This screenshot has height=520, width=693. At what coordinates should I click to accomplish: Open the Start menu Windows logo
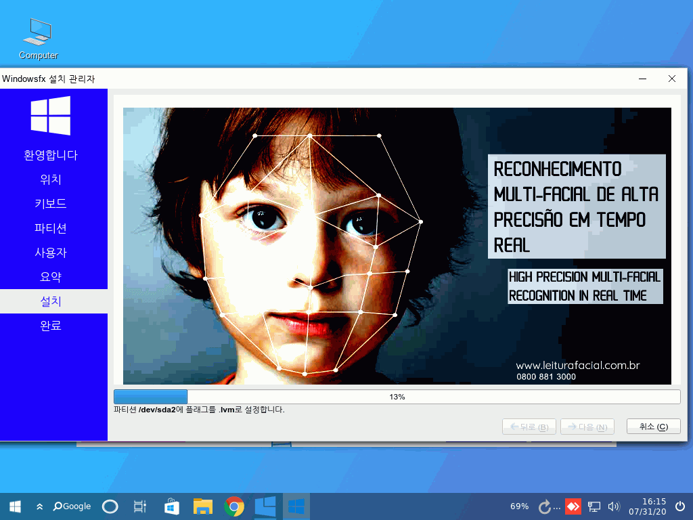pyautogui.click(x=15, y=506)
